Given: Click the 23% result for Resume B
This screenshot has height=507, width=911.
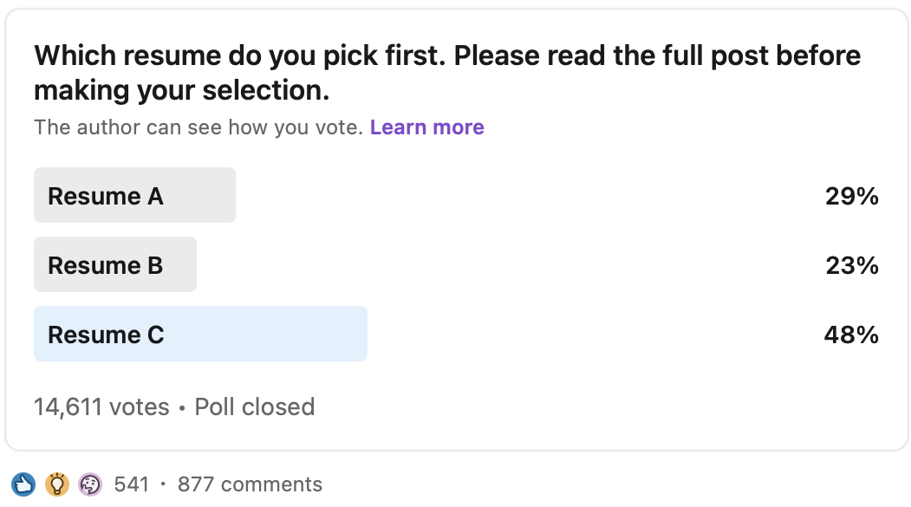Looking at the screenshot, I should [x=852, y=265].
